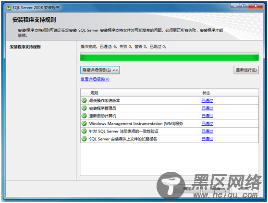
Task: Click the SQL Server setup title bar icon
Action: 8,8
